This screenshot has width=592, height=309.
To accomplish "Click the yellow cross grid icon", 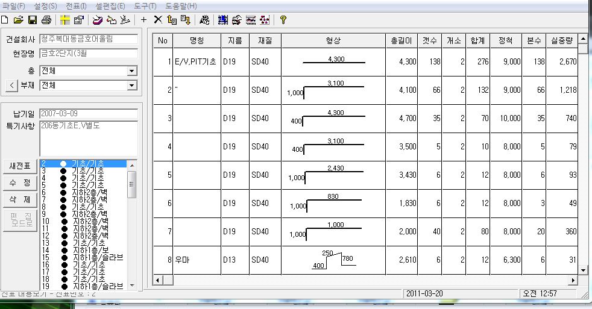I will click(65, 20).
